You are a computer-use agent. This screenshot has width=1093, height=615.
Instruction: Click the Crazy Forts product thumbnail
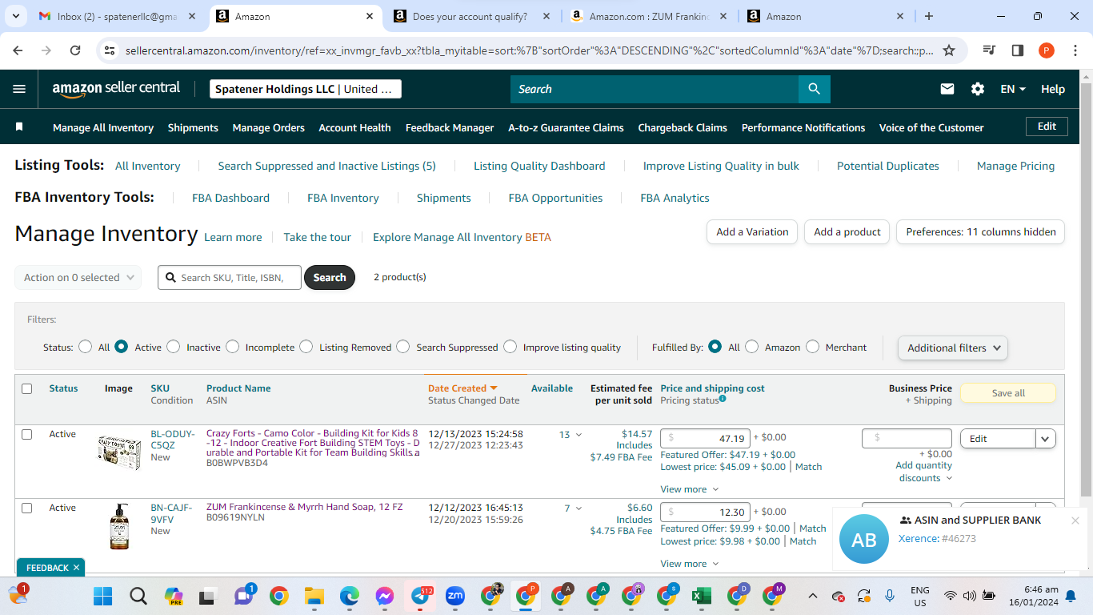[x=119, y=452]
